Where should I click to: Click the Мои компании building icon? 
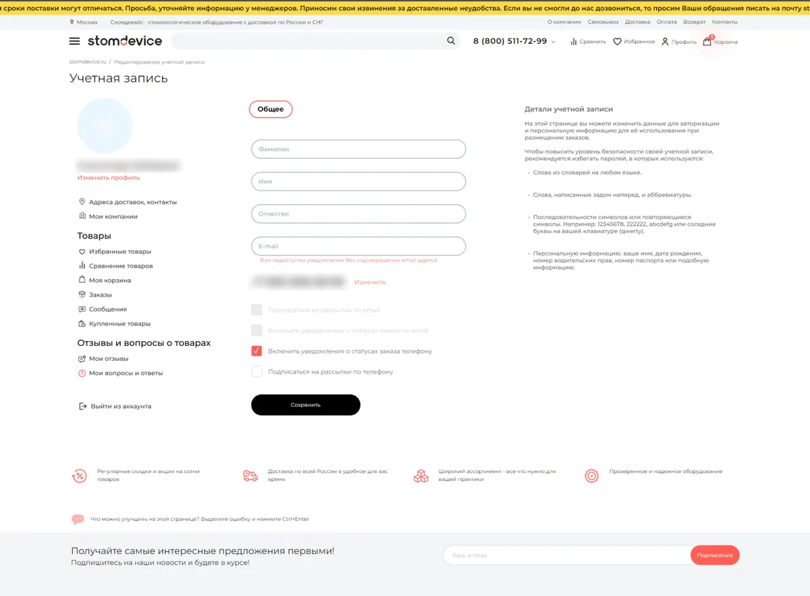pyautogui.click(x=82, y=216)
